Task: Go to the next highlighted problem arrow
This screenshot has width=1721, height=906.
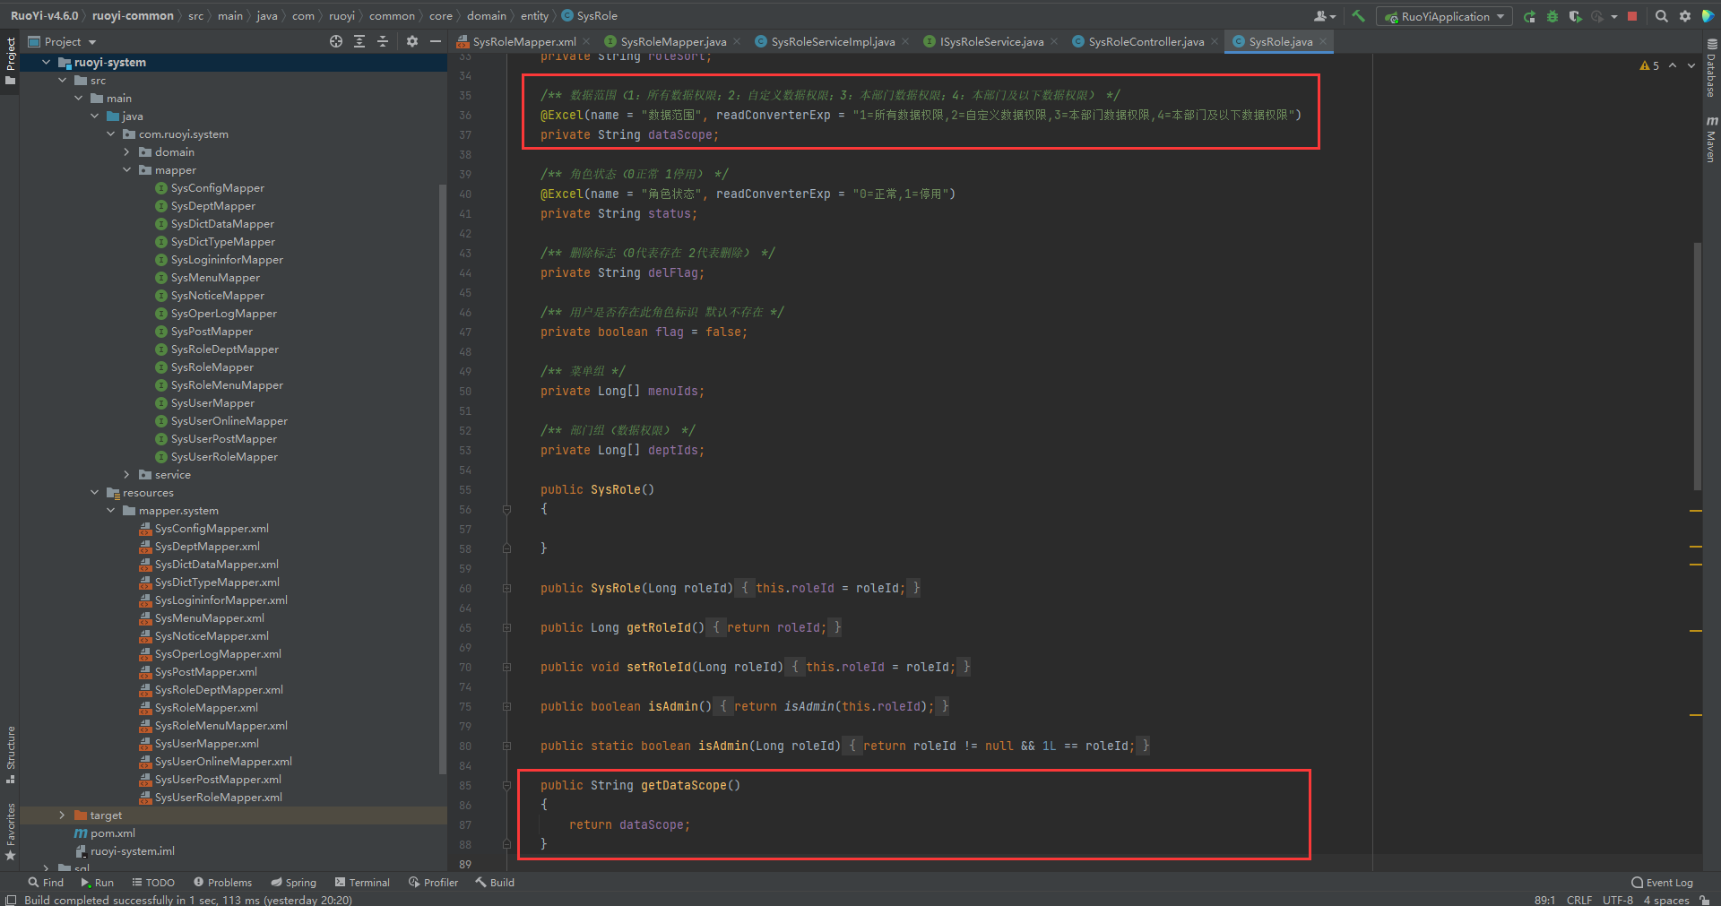Action: [x=1691, y=65]
